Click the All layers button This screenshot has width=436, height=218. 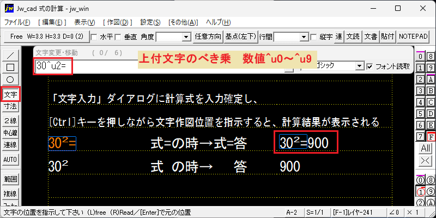click(x=426, y=148)
